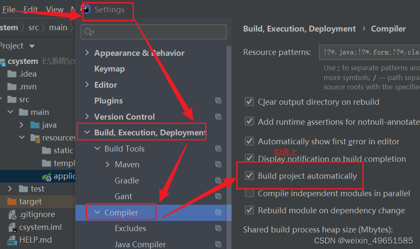
Task: Collapse the Build, Execution, Deployment section
Action: pyautogui.click(x=88, y=132)
